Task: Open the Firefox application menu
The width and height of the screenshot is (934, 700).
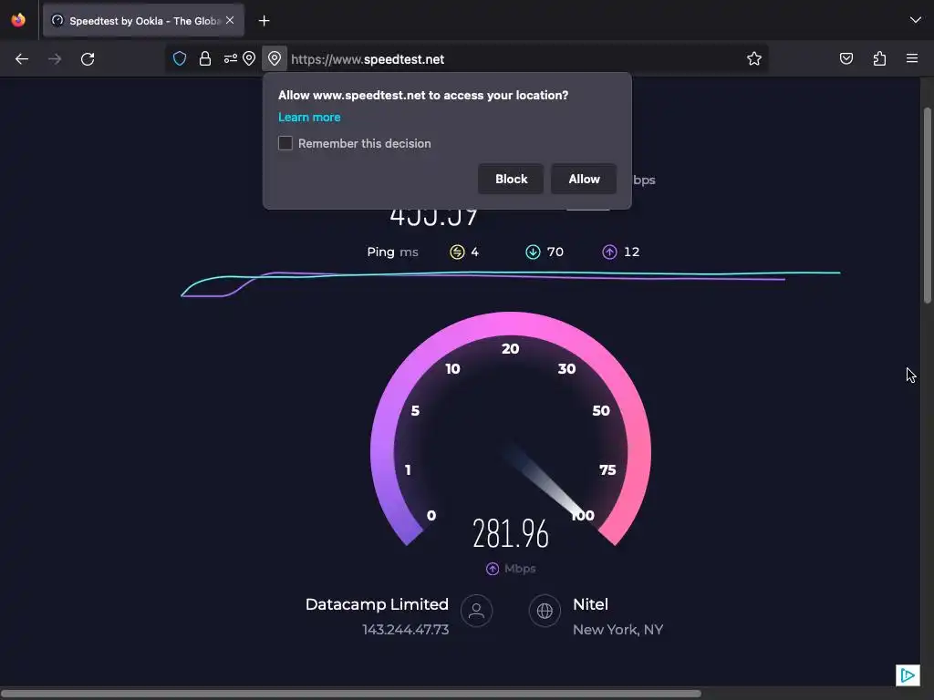Action: pyautogui.click(x=912, y=58)
